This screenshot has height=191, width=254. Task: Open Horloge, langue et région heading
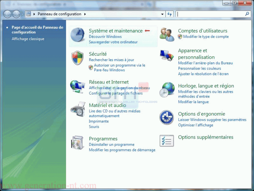point(206,86)
